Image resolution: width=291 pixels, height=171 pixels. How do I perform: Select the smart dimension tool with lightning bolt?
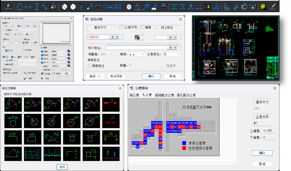[8, 7]
